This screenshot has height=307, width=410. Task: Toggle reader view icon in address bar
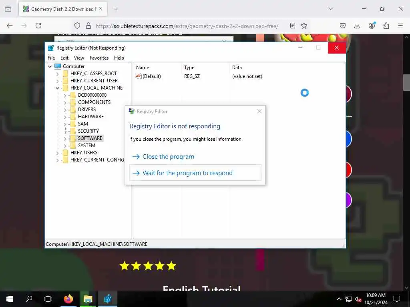pos(293,26)
